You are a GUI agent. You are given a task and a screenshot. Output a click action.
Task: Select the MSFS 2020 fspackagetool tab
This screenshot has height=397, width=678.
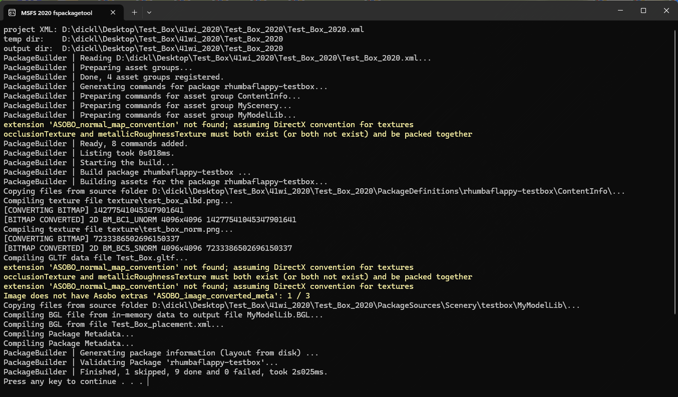[64, 12]
